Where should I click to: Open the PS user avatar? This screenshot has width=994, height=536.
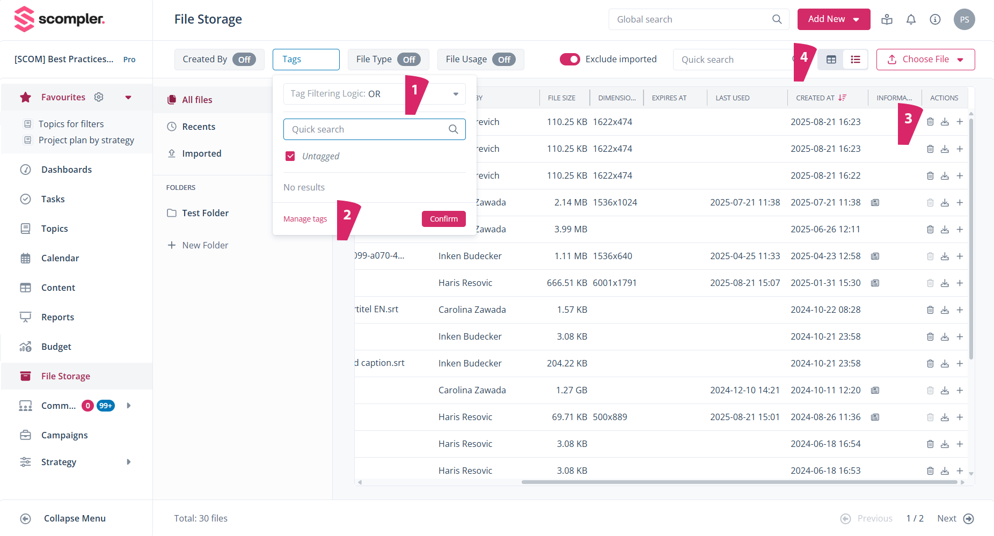pos(964,20)
